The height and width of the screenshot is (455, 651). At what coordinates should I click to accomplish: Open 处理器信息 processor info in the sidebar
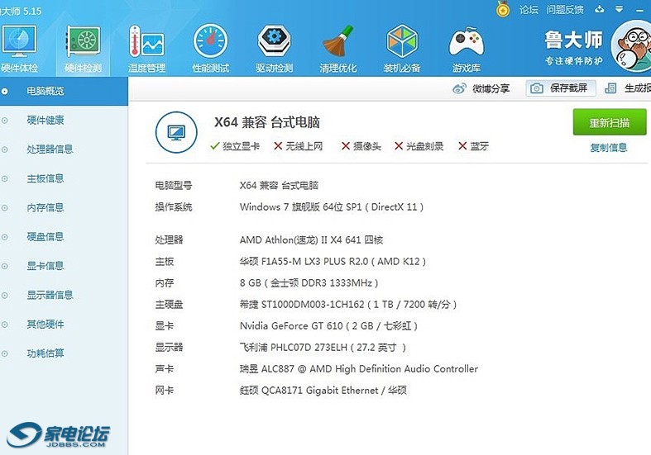50,149
